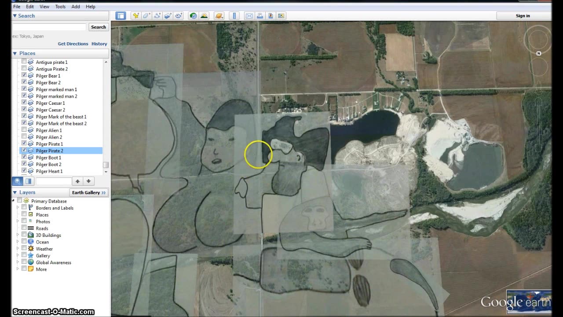
Task: Collapse the Places panel triangle
Action: (x=15, y=53)
